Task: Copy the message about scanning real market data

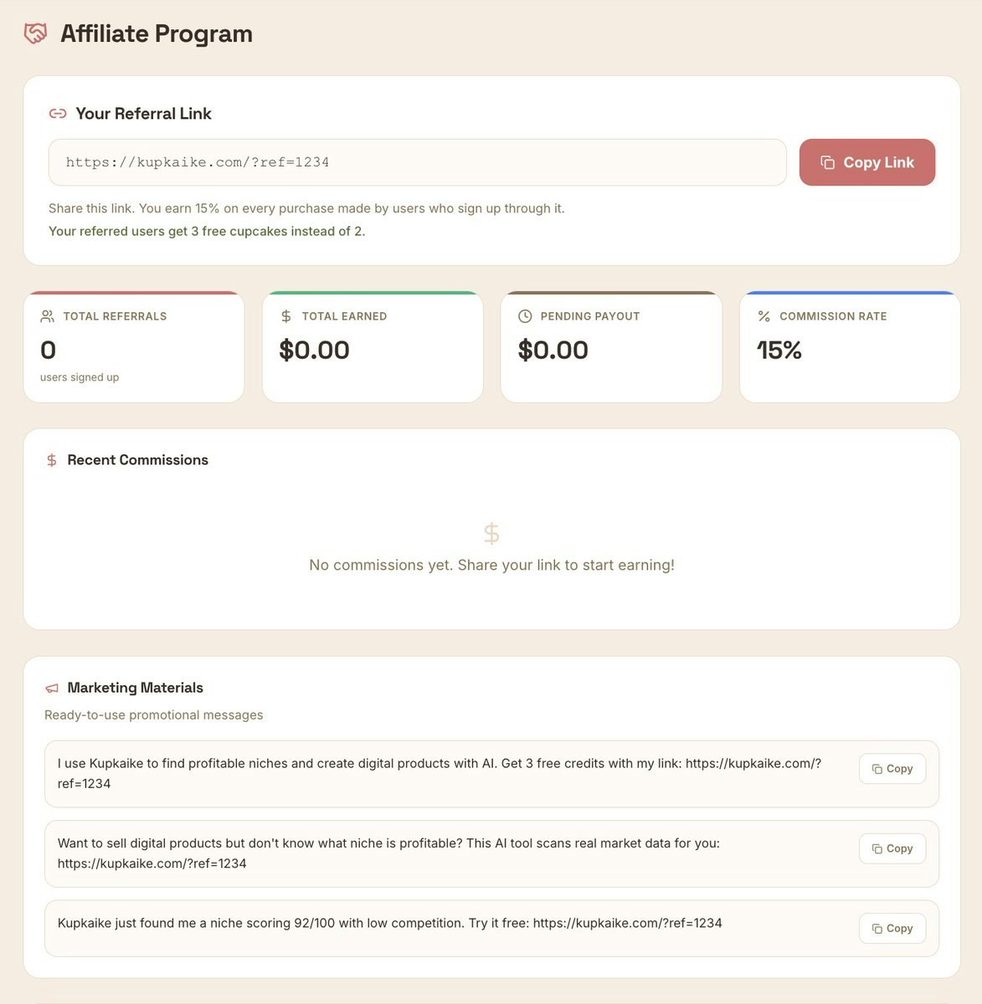Action: pyautogui.click(x=892, y=848)
